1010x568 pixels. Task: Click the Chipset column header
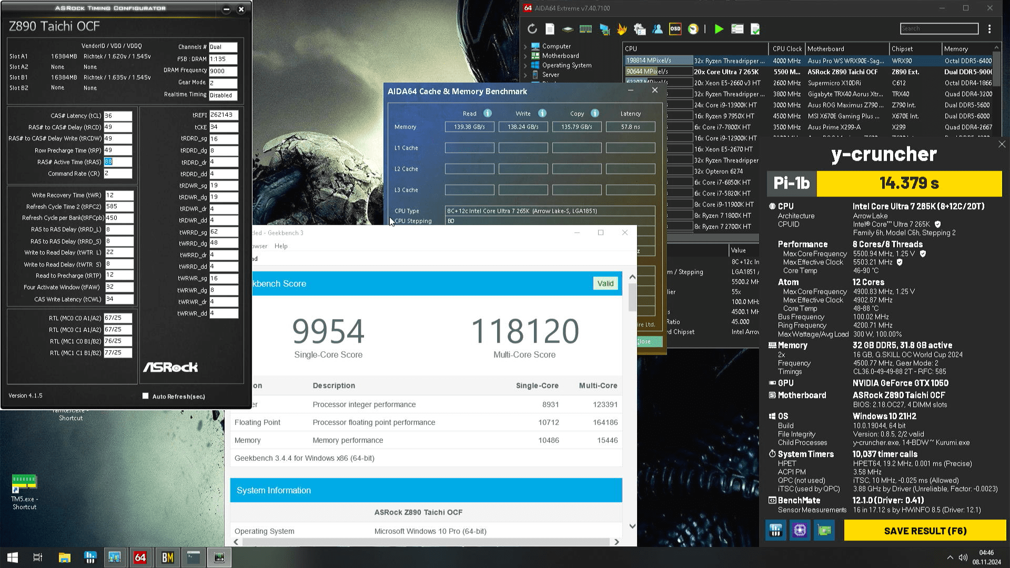[x=902, y=48]
